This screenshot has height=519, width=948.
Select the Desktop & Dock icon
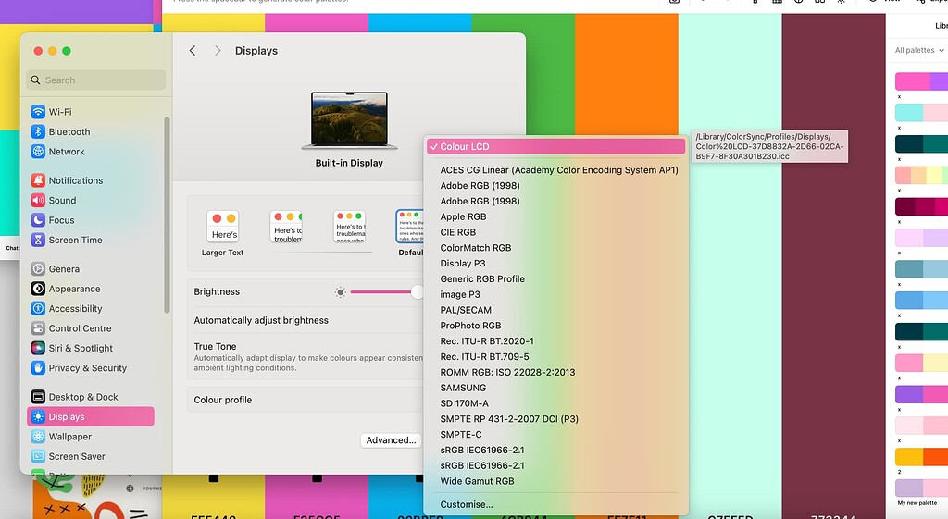point(38,397)
